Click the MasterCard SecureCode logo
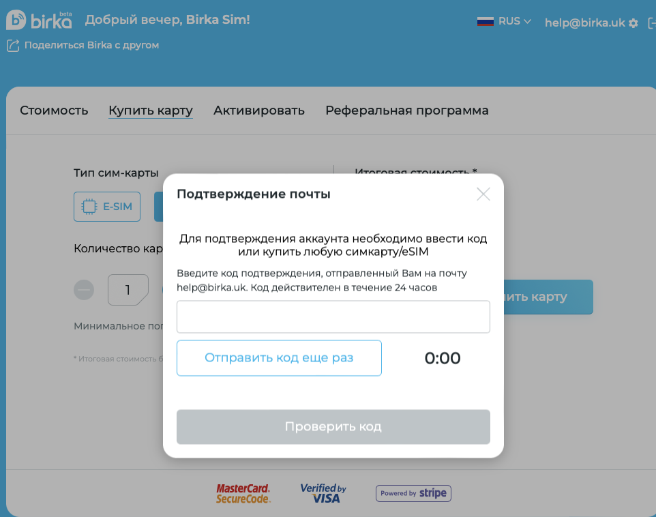Screen dimensions: 656x517 [x=243, y=493]
